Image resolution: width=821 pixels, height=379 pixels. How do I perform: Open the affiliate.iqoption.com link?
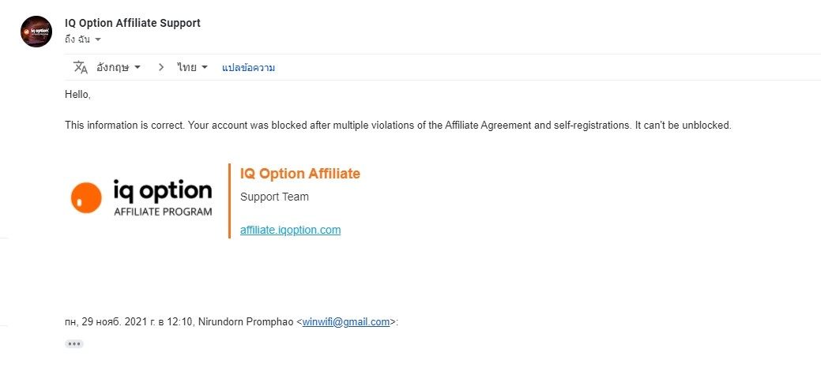click(290, 230)
